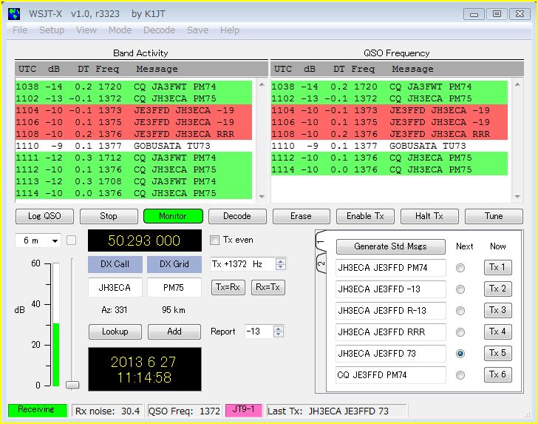Open the Setup menu

click(51, 30)
